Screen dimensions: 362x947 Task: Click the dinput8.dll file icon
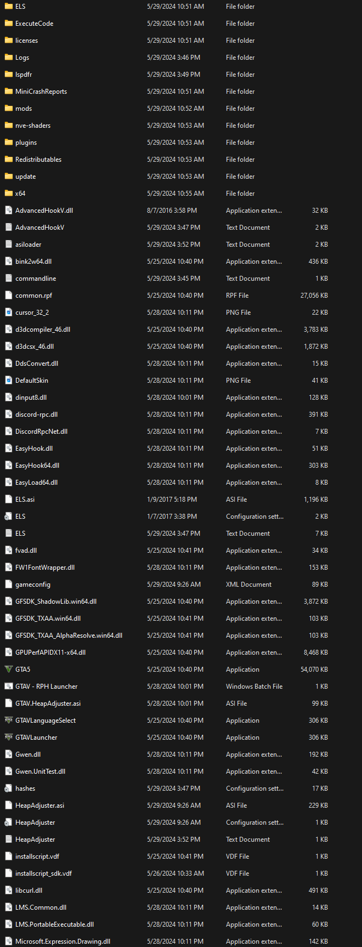[8, 398]
